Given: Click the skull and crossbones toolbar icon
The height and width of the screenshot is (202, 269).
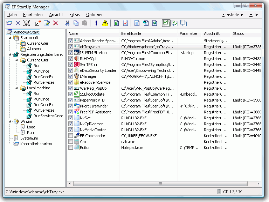Looking at the screenshot, I should [27, 23].
